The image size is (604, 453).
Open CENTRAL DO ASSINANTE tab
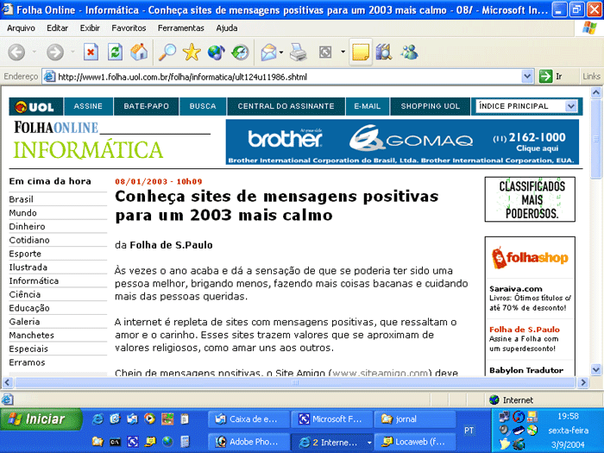coord(286,106)
